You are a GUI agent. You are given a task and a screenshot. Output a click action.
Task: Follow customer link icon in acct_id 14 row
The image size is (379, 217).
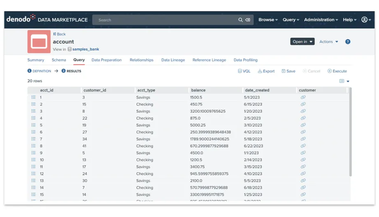pos(303,187)
